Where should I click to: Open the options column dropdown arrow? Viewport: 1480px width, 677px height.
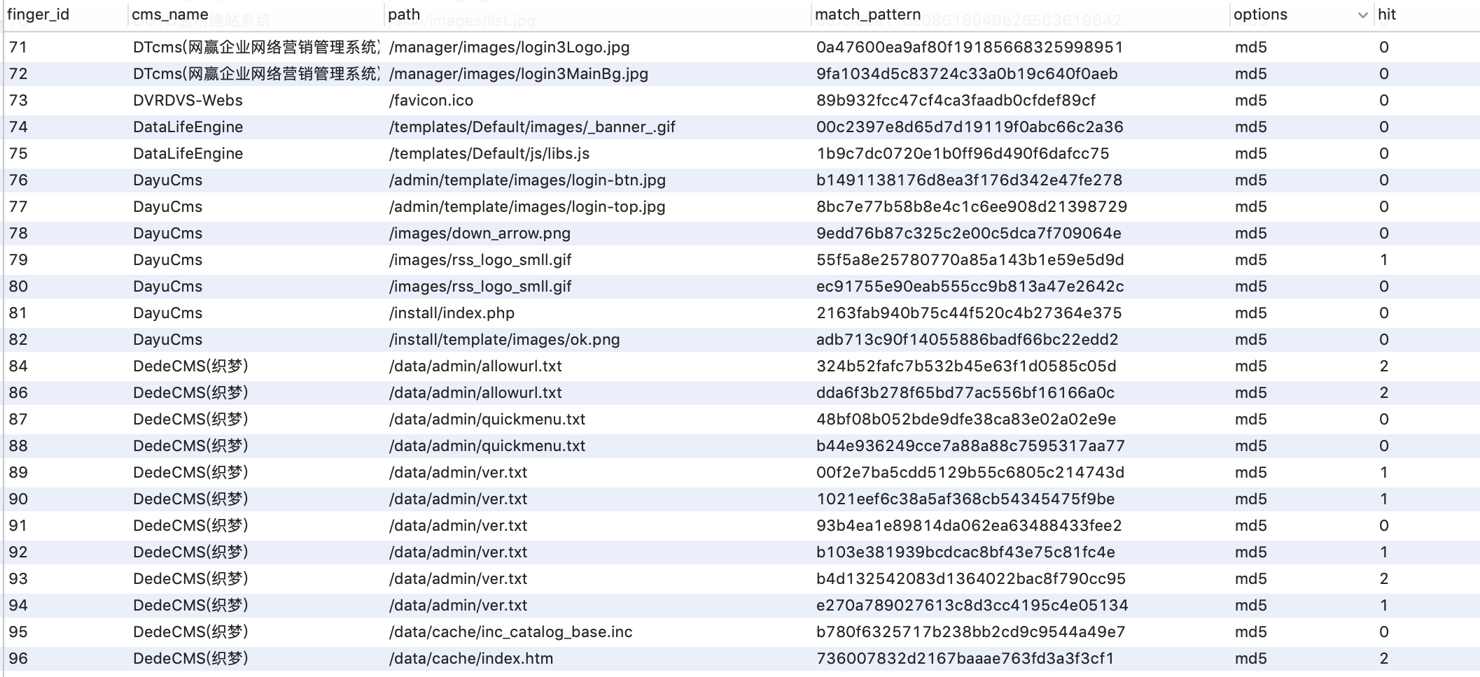(x=1362, y=15)
